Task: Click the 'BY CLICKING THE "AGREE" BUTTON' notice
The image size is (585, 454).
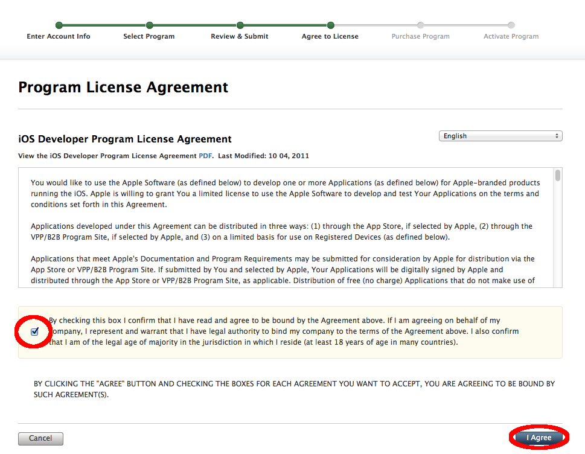Action: [295, 389]
